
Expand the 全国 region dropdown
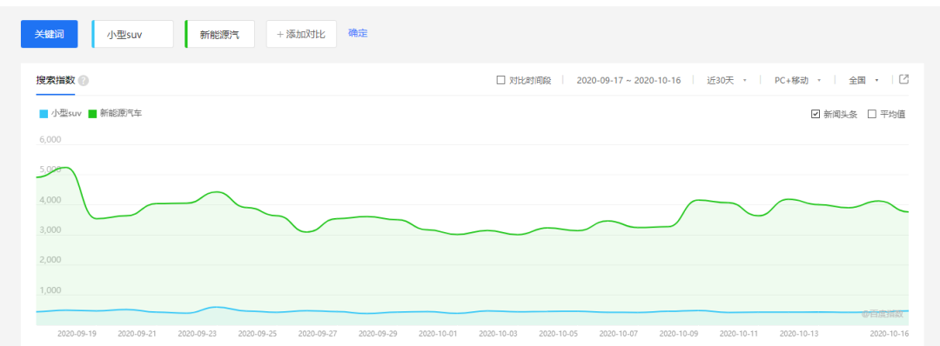[863, 80]
